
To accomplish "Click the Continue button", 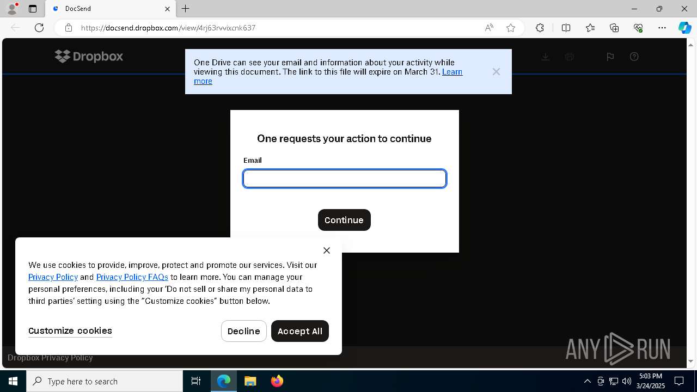I will click(344, 220).
